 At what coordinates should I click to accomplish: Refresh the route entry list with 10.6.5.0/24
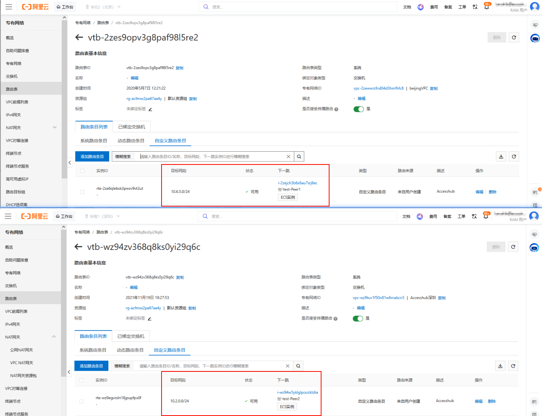tap(514, 156)
